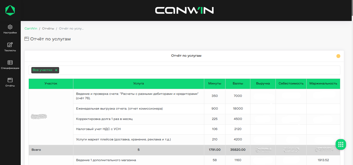The width and height of the screenshot is (353, 165).
Task: Click the green CanWin logo icon in sidebar
Action: point(10,10)
